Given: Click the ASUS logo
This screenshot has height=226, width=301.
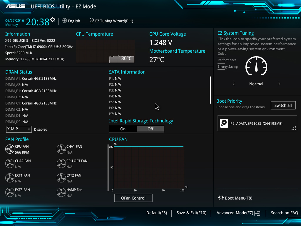Looking at the screenshot, I should coord(15,6).
